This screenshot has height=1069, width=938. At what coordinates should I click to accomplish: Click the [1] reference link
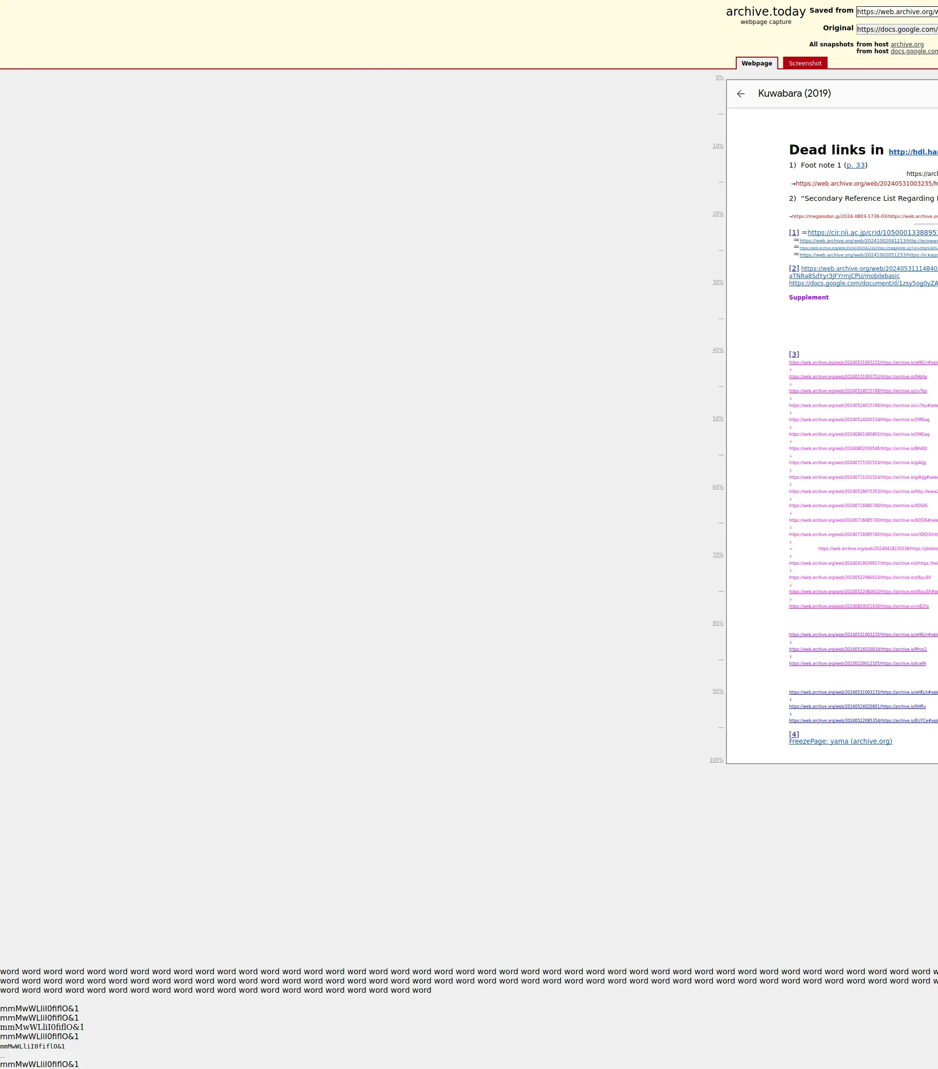tap(794, 233)
